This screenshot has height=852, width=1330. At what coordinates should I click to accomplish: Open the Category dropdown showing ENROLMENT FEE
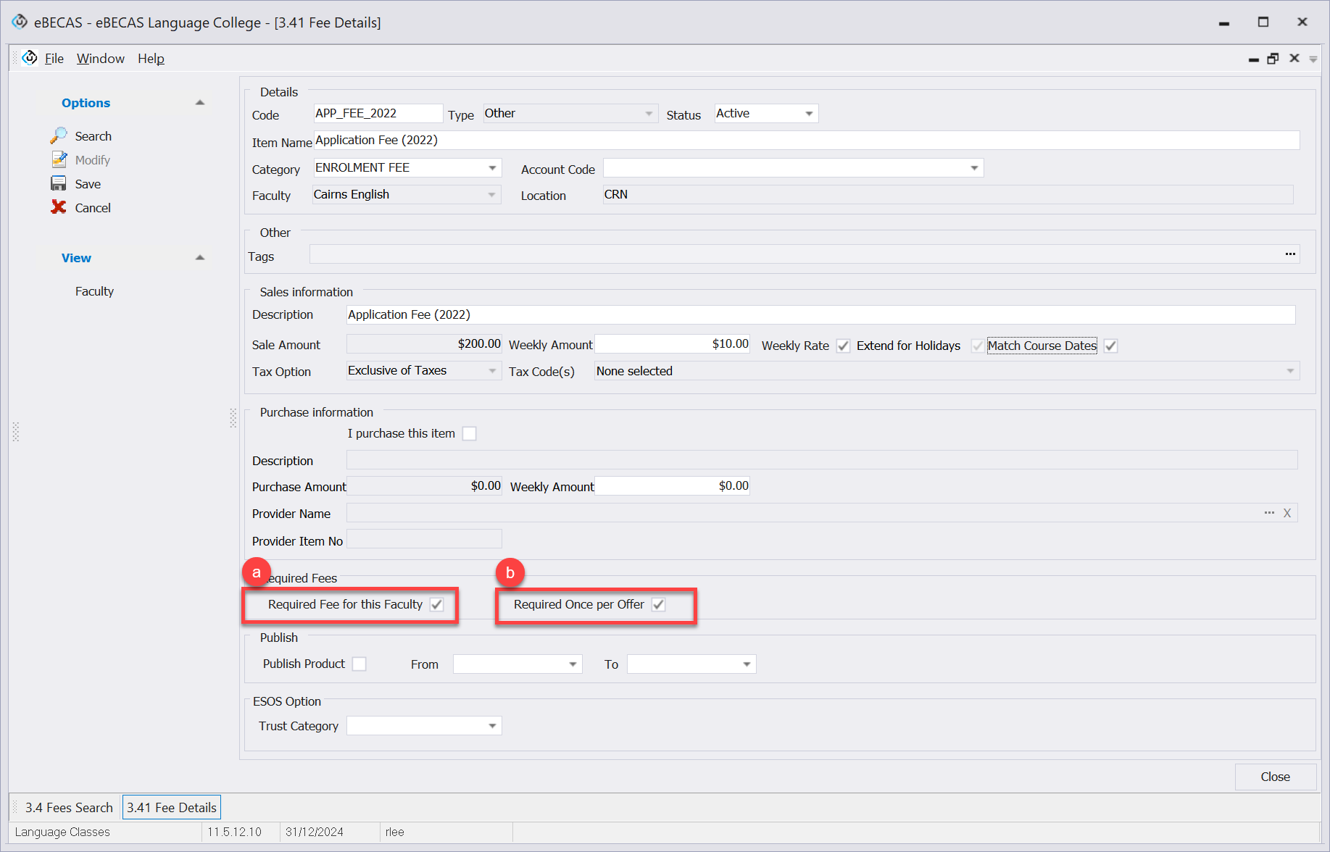pos(492,168)
